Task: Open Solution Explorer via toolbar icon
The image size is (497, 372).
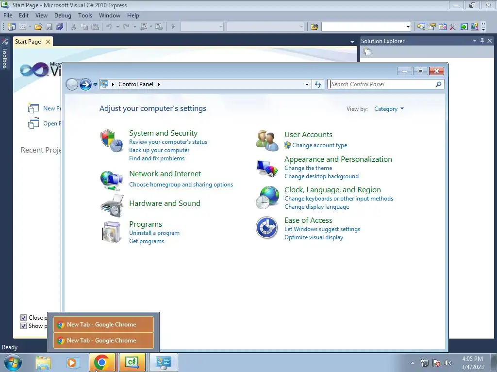Action: click(x=421, y=27)
